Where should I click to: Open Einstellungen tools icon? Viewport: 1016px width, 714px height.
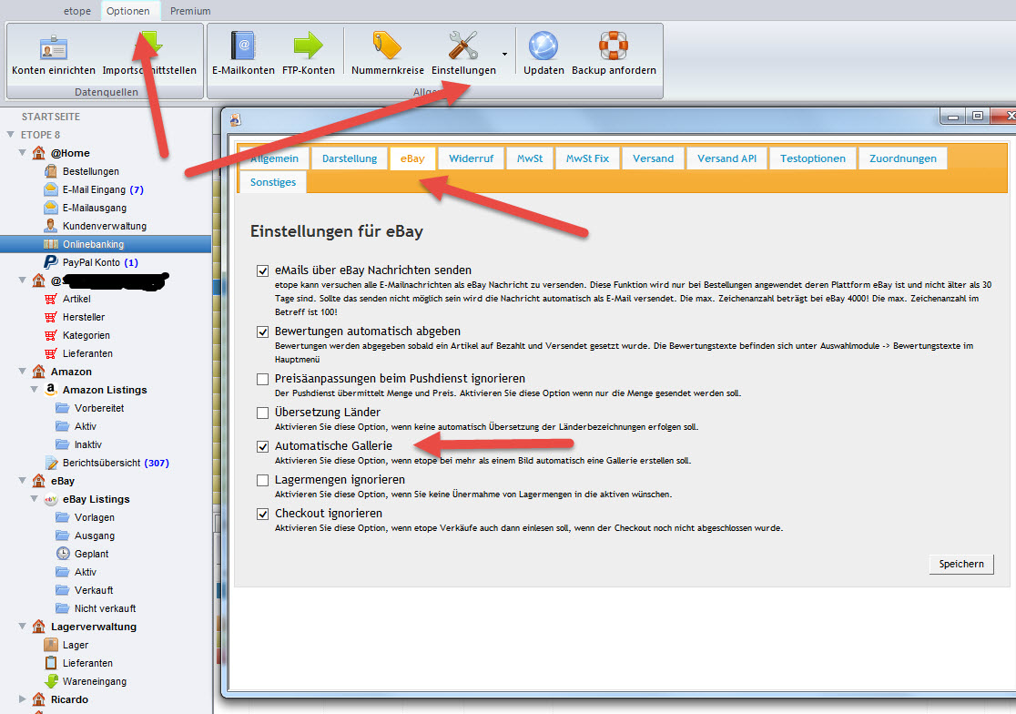click(463, 46)
